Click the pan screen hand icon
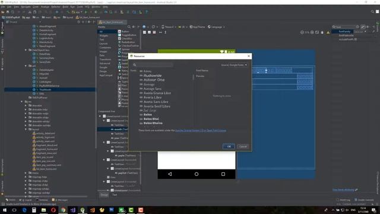Viewport: 380px width, 214px height. (x=322, y=32)
